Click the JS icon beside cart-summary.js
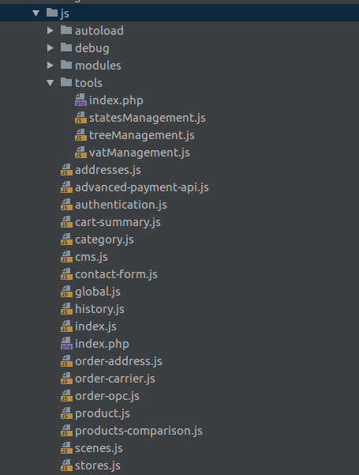Screen dimensions: 359x475 pos(66,221)
